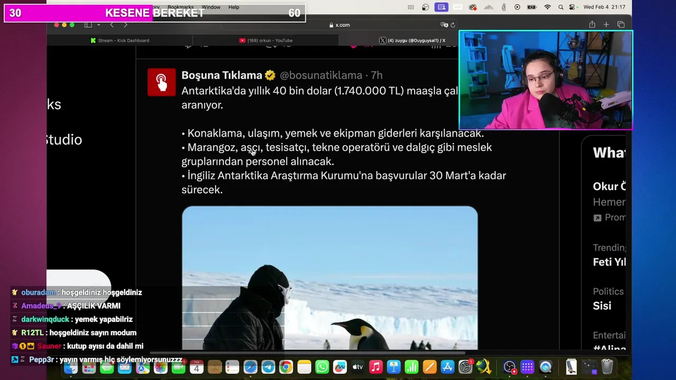
Task: Open the battery status menu
Action: coord(531,7)
